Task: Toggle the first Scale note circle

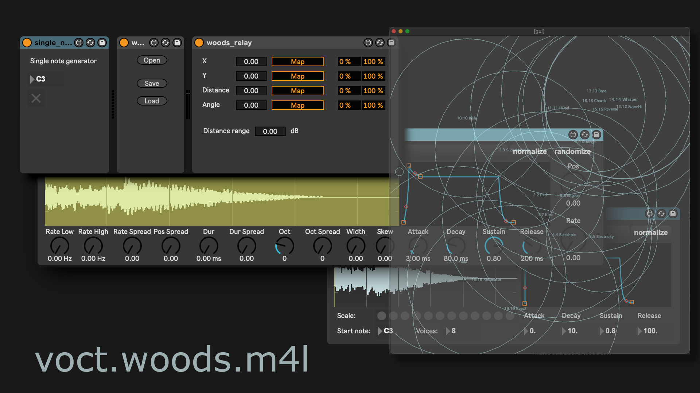Action: click(x=381, y=316)
